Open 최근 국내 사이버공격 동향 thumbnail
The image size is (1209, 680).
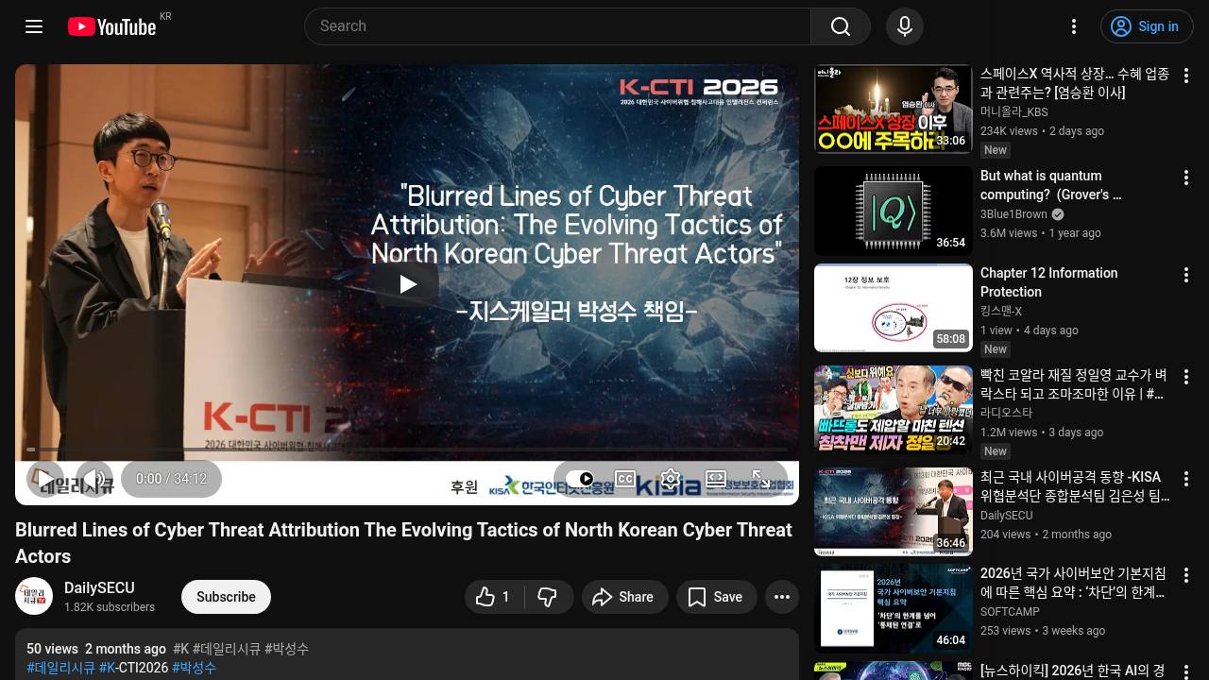click(894, 512)
